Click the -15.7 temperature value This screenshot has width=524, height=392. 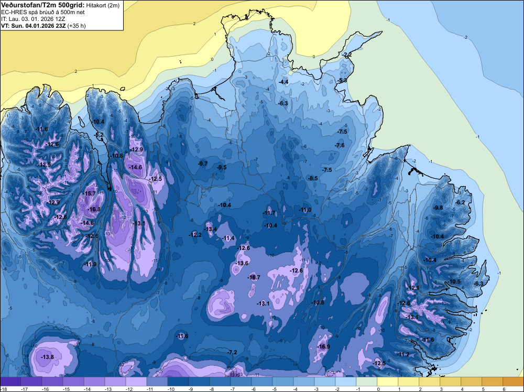pos(89,194)
